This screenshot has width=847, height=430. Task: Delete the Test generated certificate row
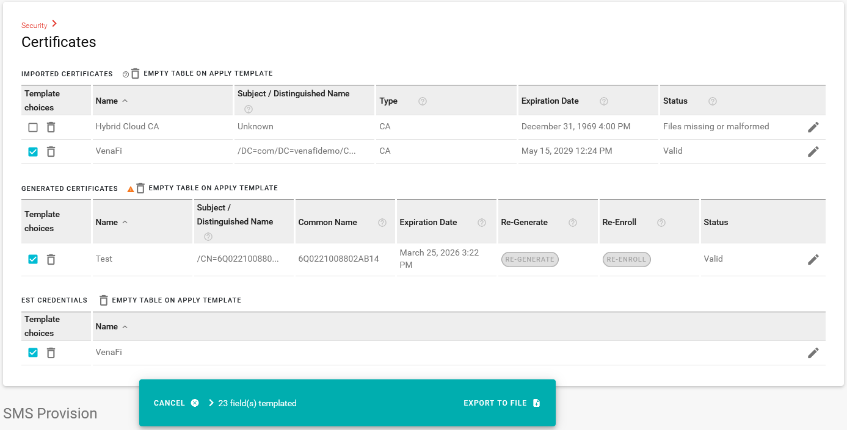[51, 259]
